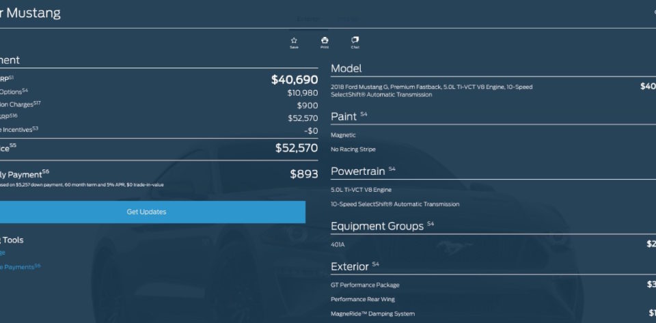This screenshot has height=323, width=656.
Task: Select the GT Performance Package row
Action: tap(365, 285)
